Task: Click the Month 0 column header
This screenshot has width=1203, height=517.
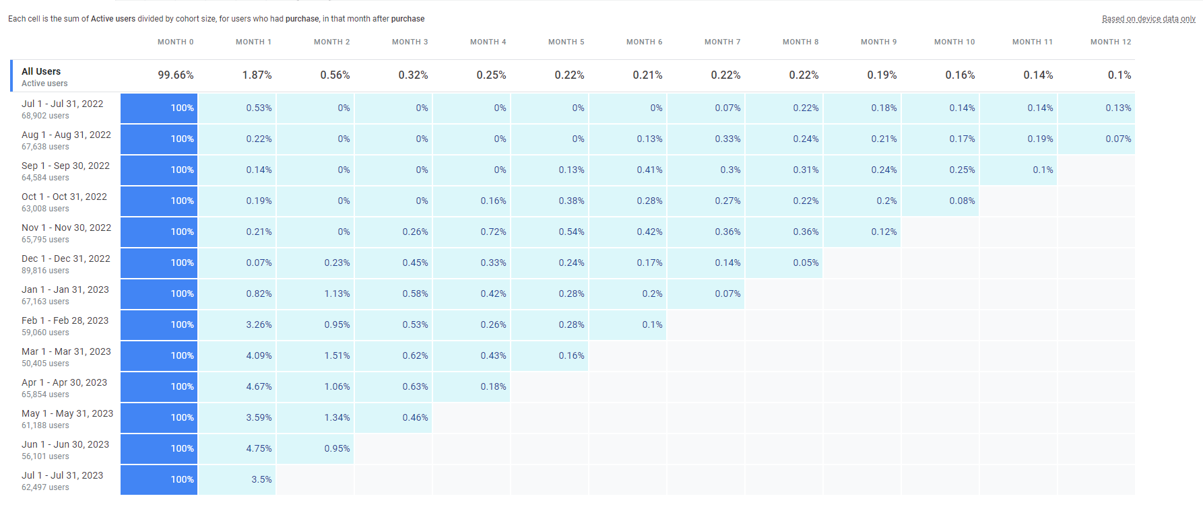Action: point(176,42)
